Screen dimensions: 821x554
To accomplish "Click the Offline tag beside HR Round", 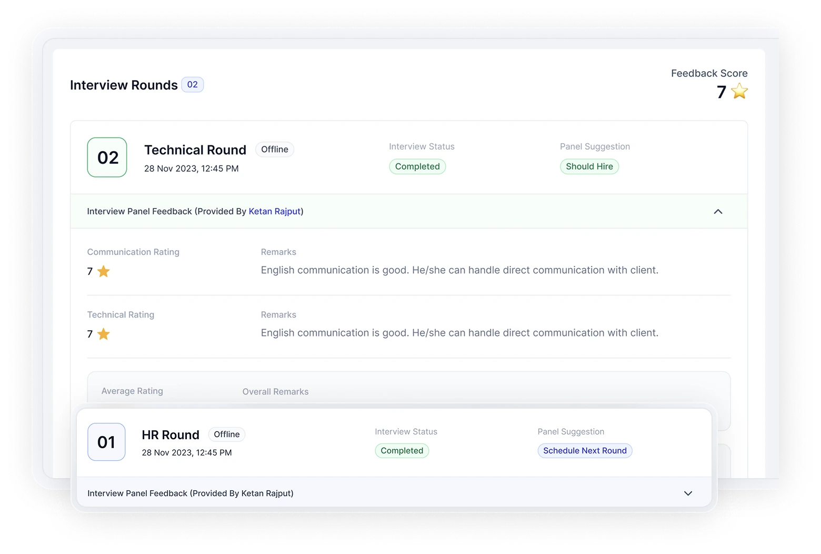I will pos(227,434).
